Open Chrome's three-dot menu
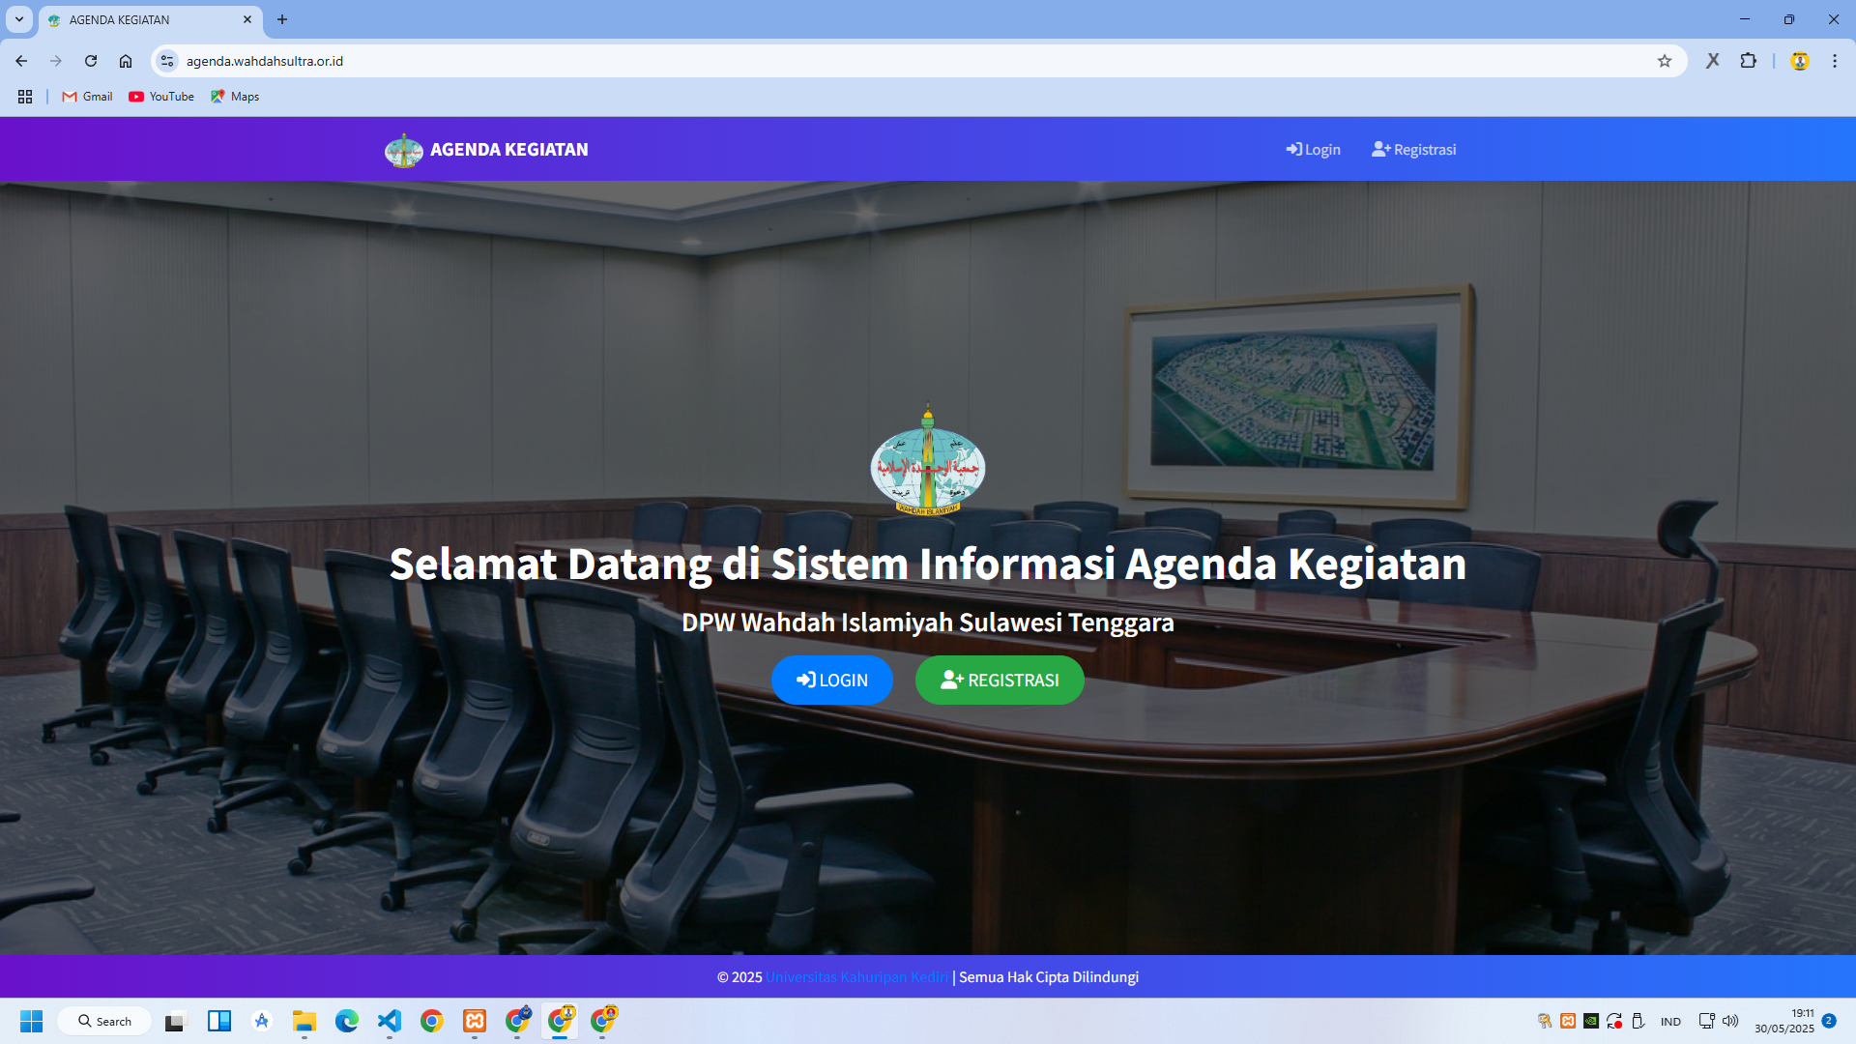 pyautogui.click(x=1835, y=60)
